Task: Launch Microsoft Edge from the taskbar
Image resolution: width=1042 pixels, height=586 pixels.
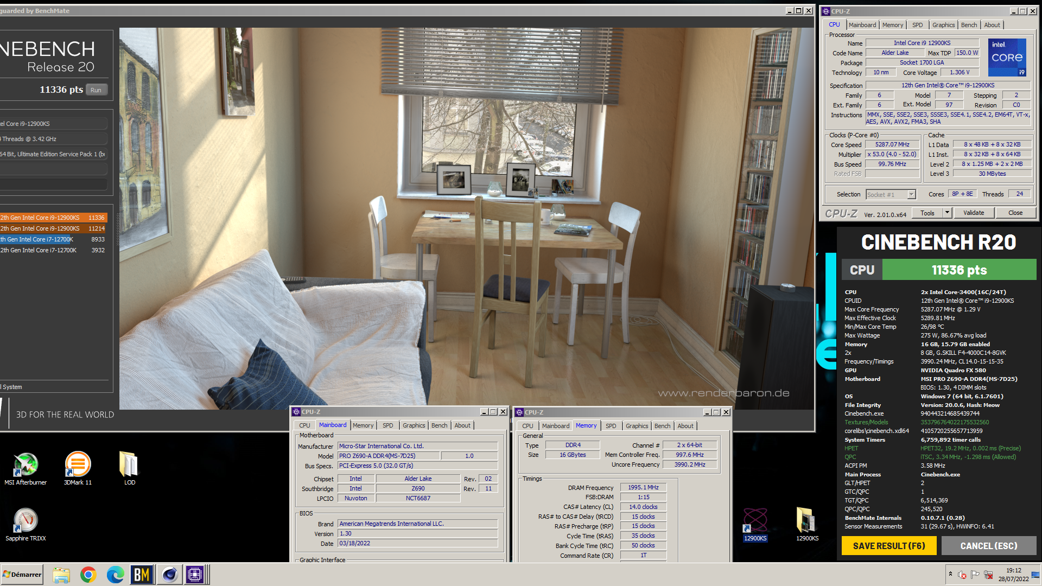Action: coord(115,575)
